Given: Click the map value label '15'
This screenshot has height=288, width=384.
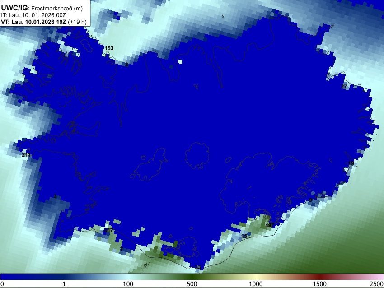Looking at the screenshot, I should pos(244,236).
